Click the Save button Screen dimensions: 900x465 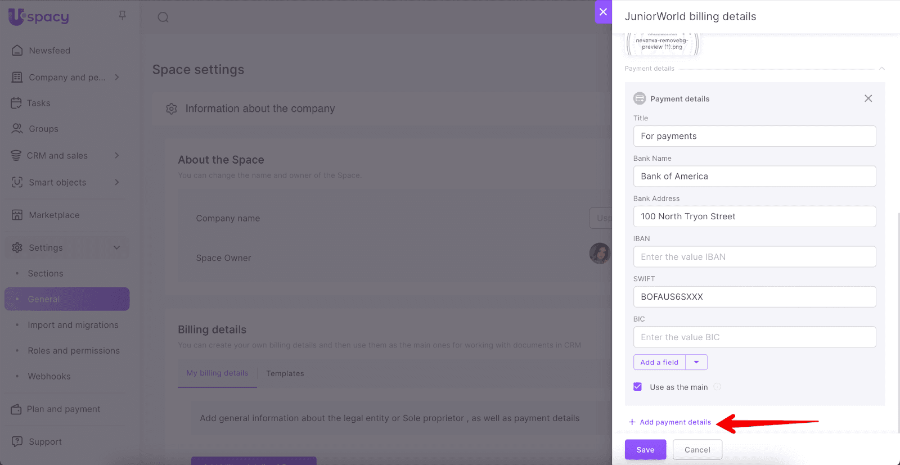click(645, 450)
